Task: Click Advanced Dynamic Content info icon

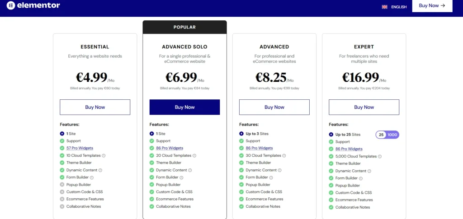Action: [x=279, y=170]
